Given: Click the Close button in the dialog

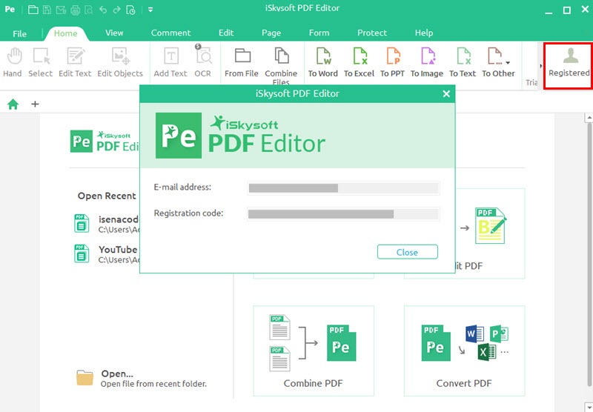Looking at the screenshot, I should (407, 252).
